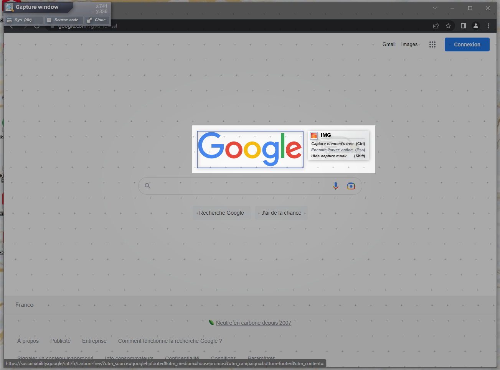Click the share page icon in the address bar
Screen dimensions: 500x370
click(x=436, y=26)
